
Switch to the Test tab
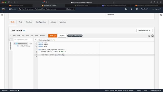[x=20, y=22]
